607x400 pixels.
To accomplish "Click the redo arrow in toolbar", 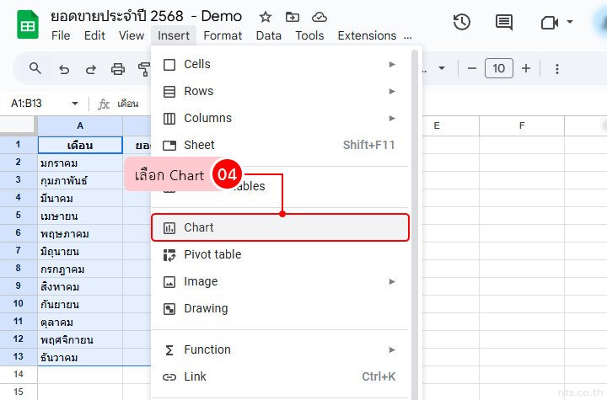I will (91, 68).
